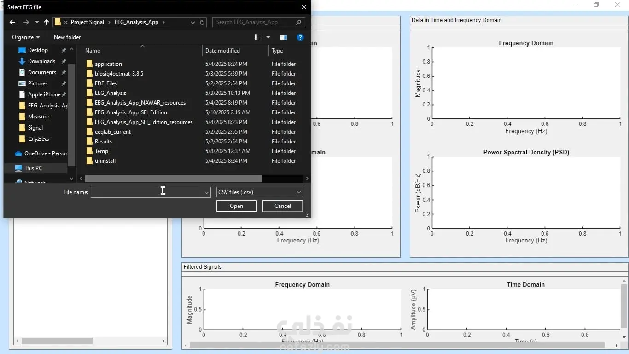Refresh the EEG_Analysis_App folder listing
This screenshot has width=629, height=354.
point(202,22)
